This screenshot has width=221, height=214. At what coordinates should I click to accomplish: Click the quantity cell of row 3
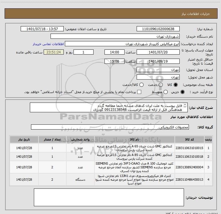[52, 167]
